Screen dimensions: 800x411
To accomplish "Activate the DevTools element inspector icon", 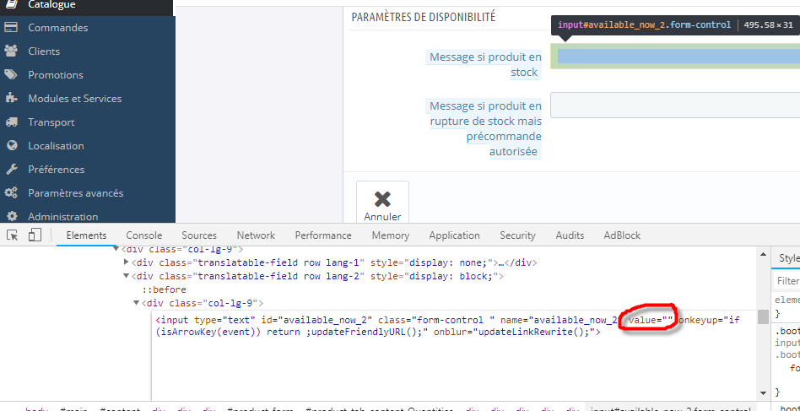I will pyautogui.click(x=13, y=235).
